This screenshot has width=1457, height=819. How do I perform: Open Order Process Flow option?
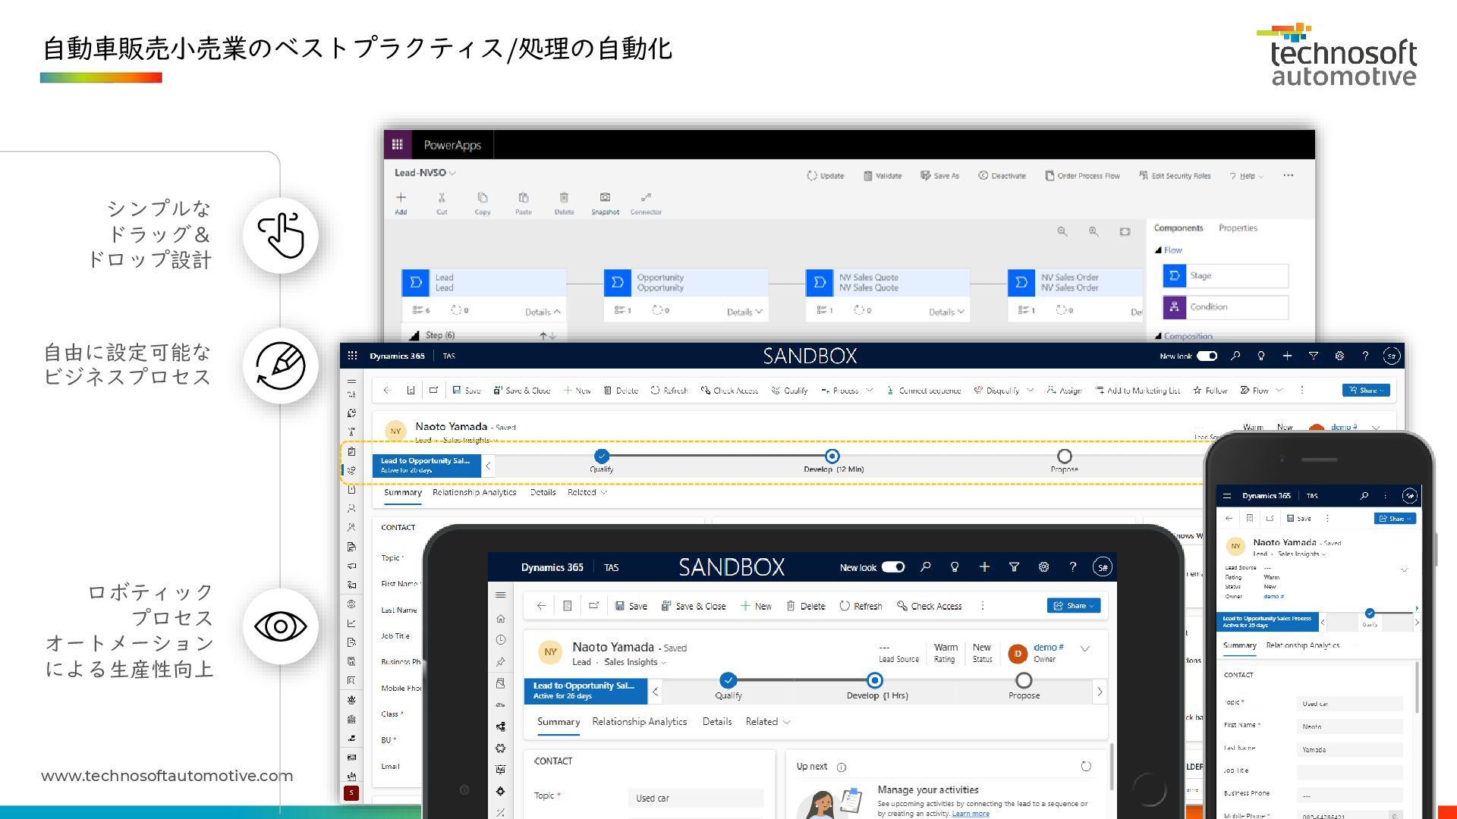pos(1083,176)
